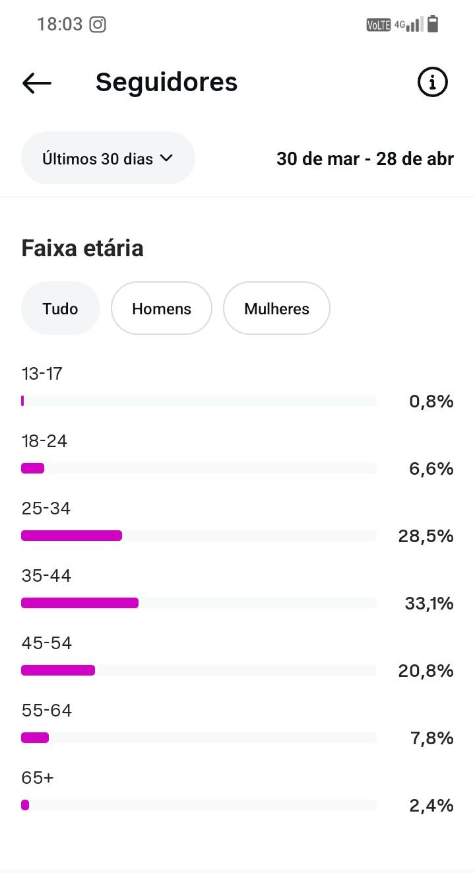
Task: Switch to the Homens filter
Action: coord(162,308)
